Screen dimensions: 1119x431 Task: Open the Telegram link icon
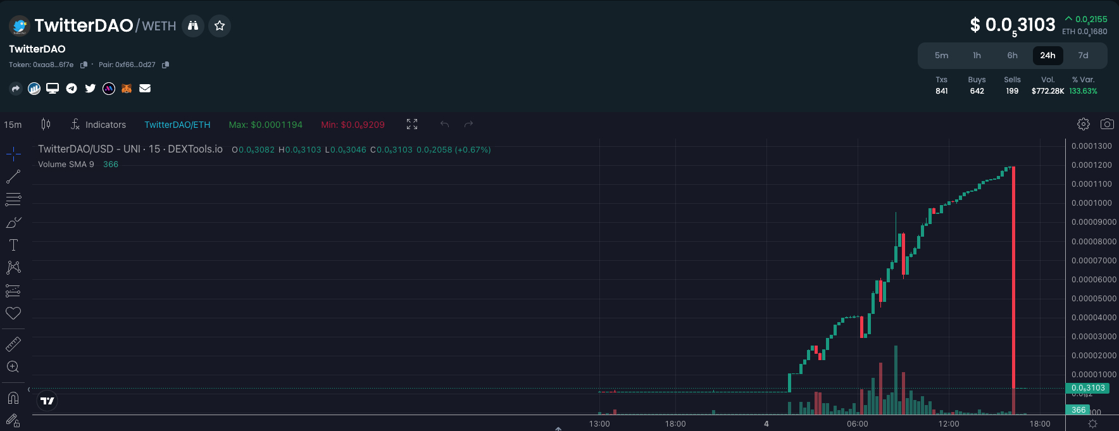point(72,89)
